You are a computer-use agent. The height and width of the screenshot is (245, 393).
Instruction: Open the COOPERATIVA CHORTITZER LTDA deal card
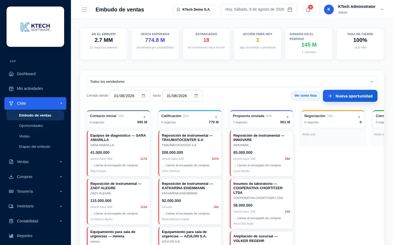point(261,204)
